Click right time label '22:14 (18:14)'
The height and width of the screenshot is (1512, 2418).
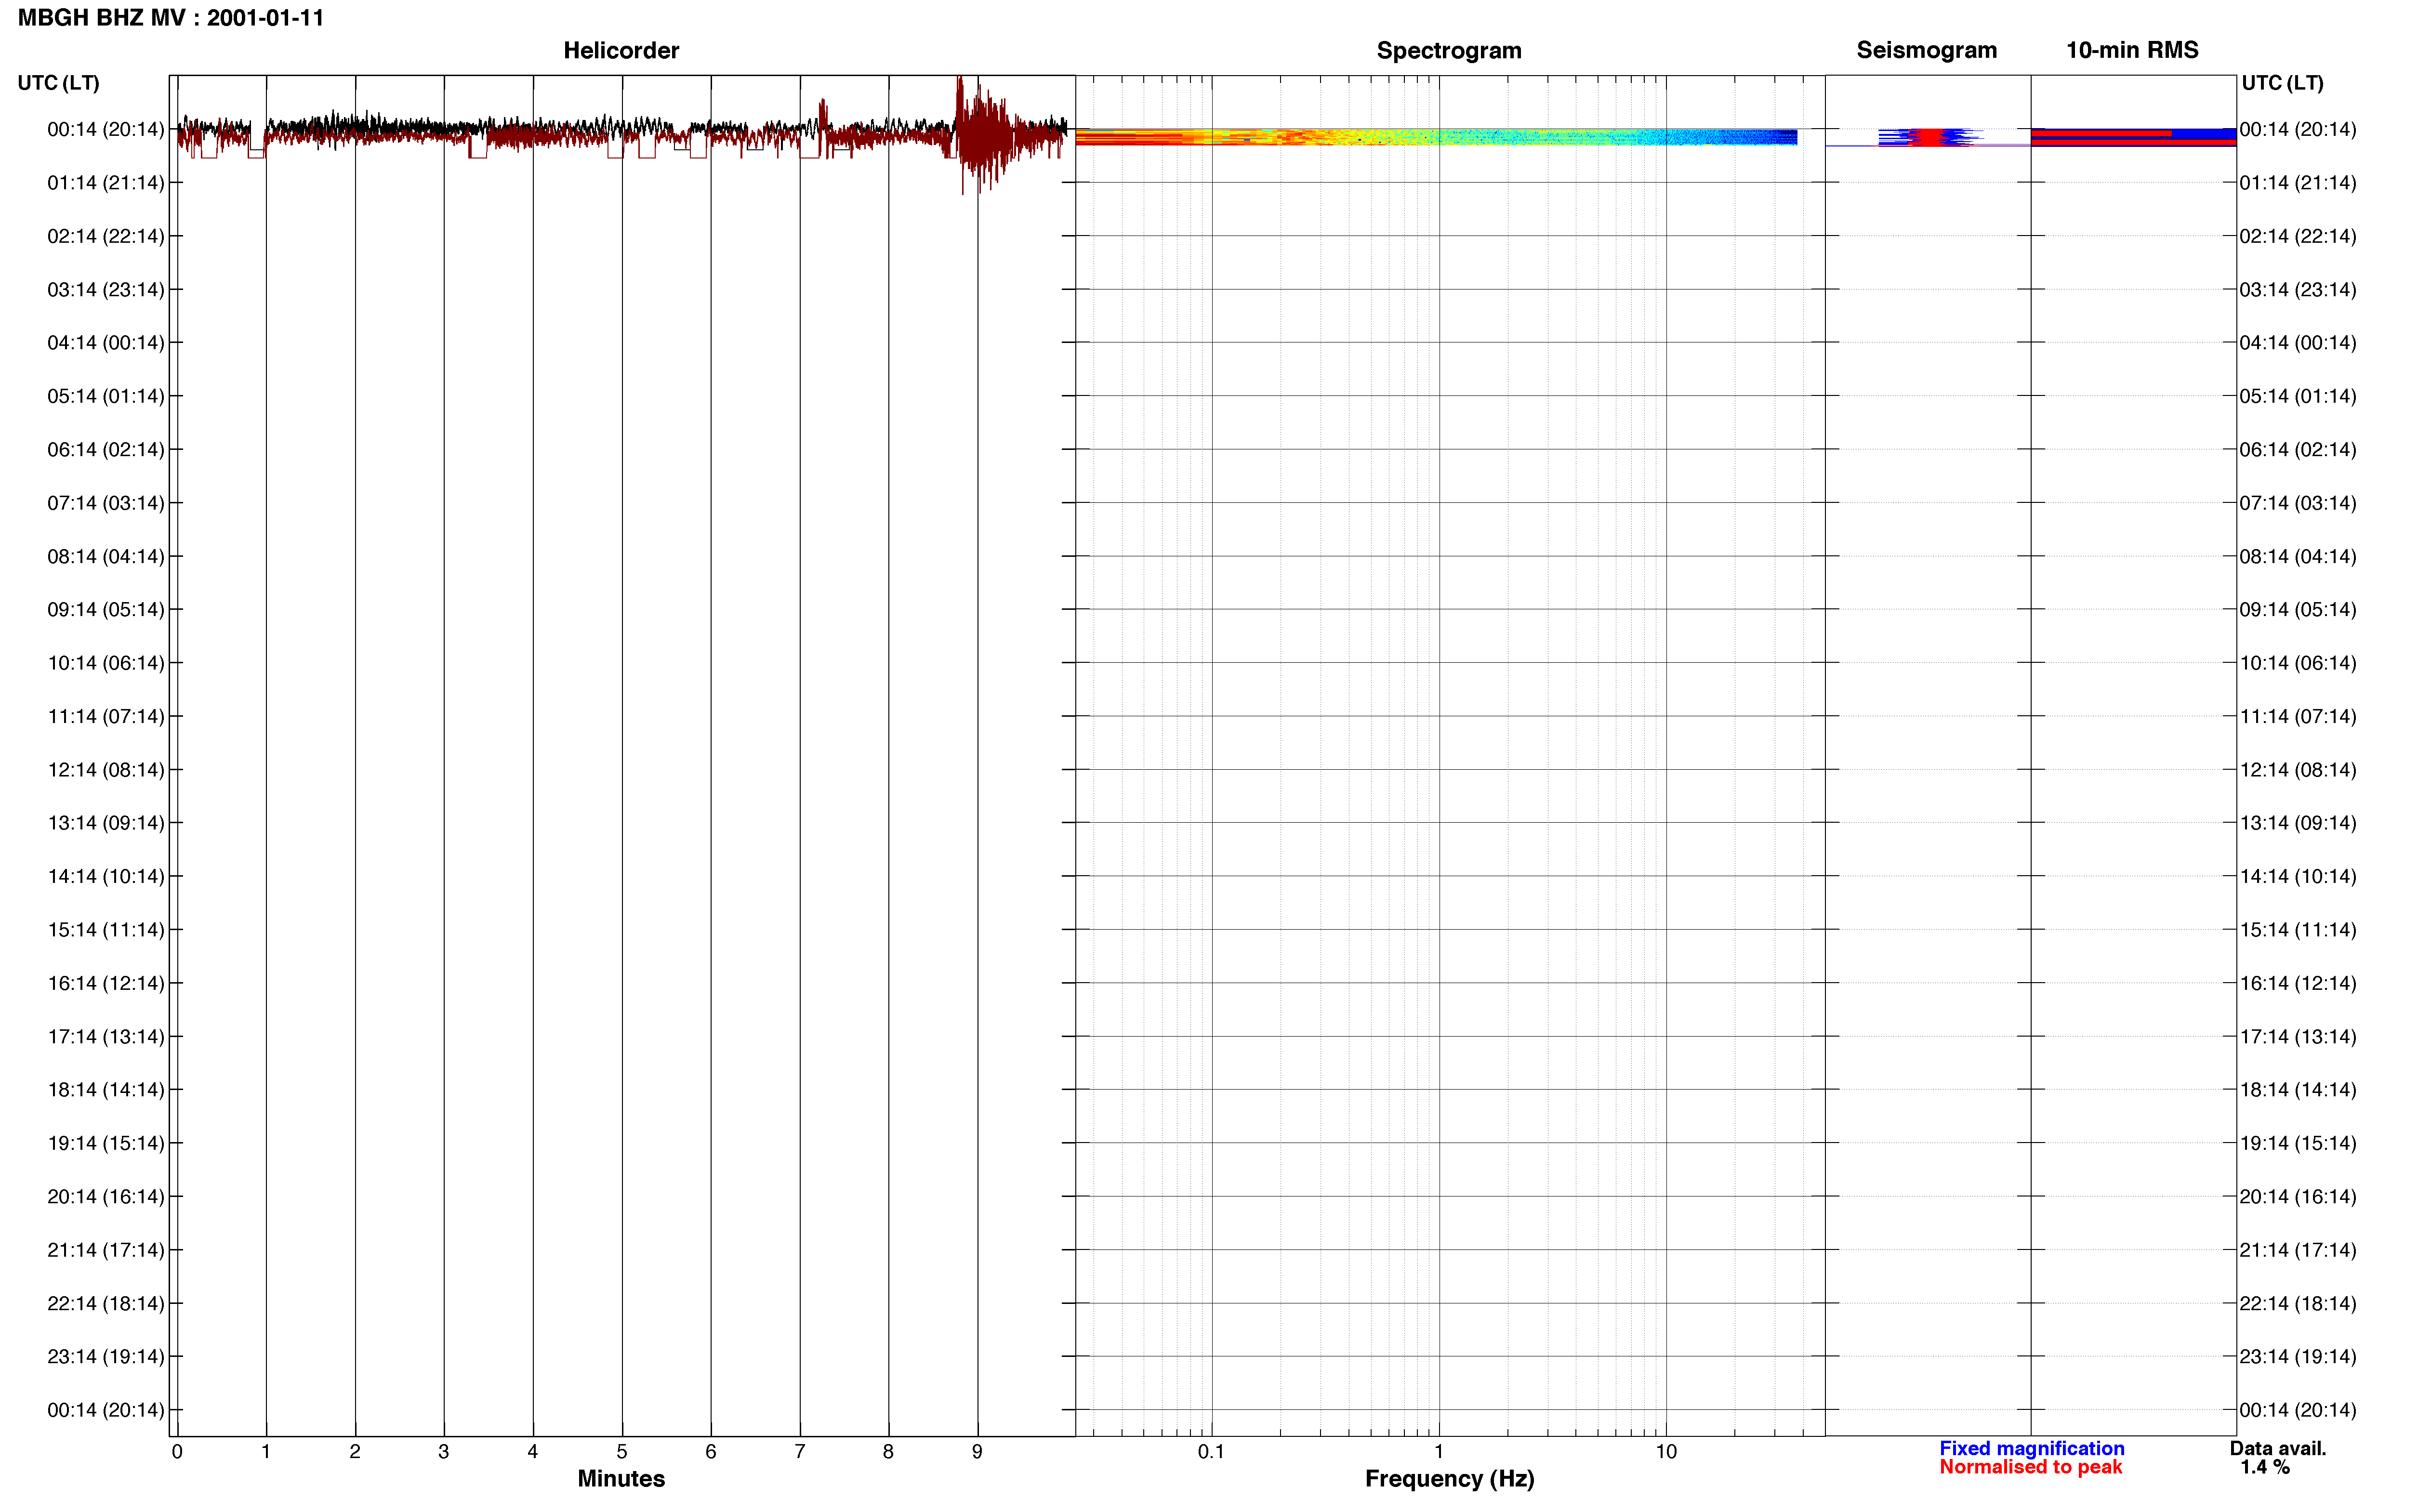[2297, 1303]
